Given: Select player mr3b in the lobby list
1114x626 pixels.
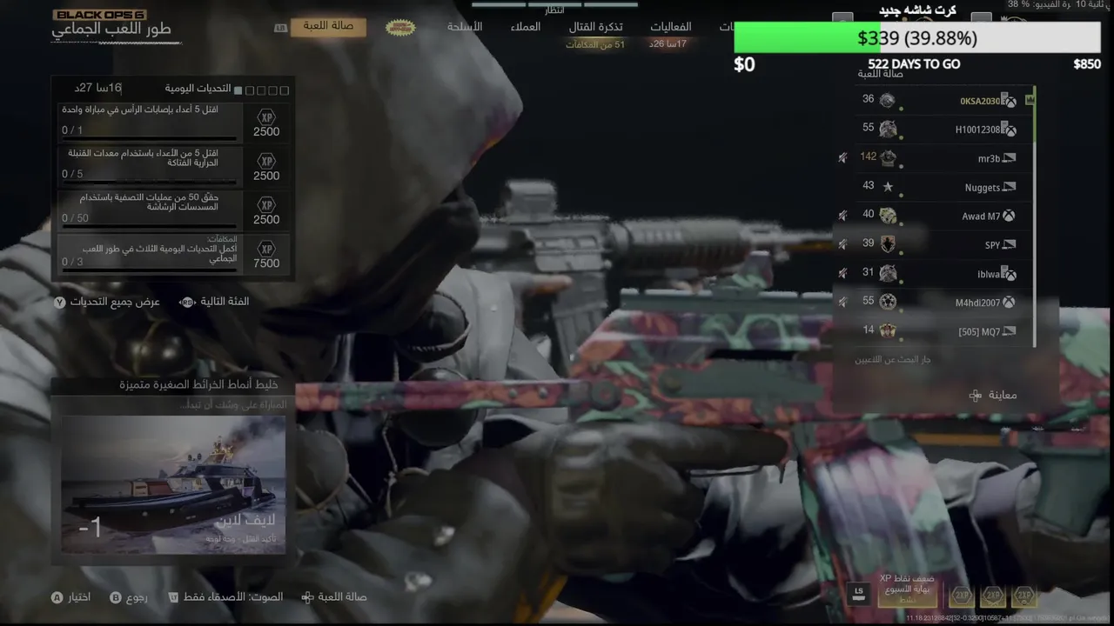Looking at the screenshot, I should pos(944,158).
